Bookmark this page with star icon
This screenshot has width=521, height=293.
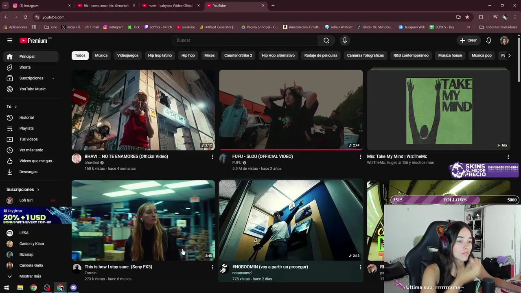[467, 17]
